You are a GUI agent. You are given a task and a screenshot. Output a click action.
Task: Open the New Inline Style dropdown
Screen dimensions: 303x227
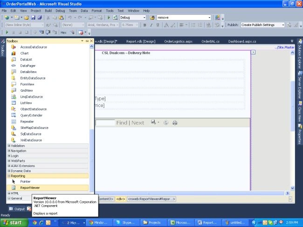[x=24, y=25]
